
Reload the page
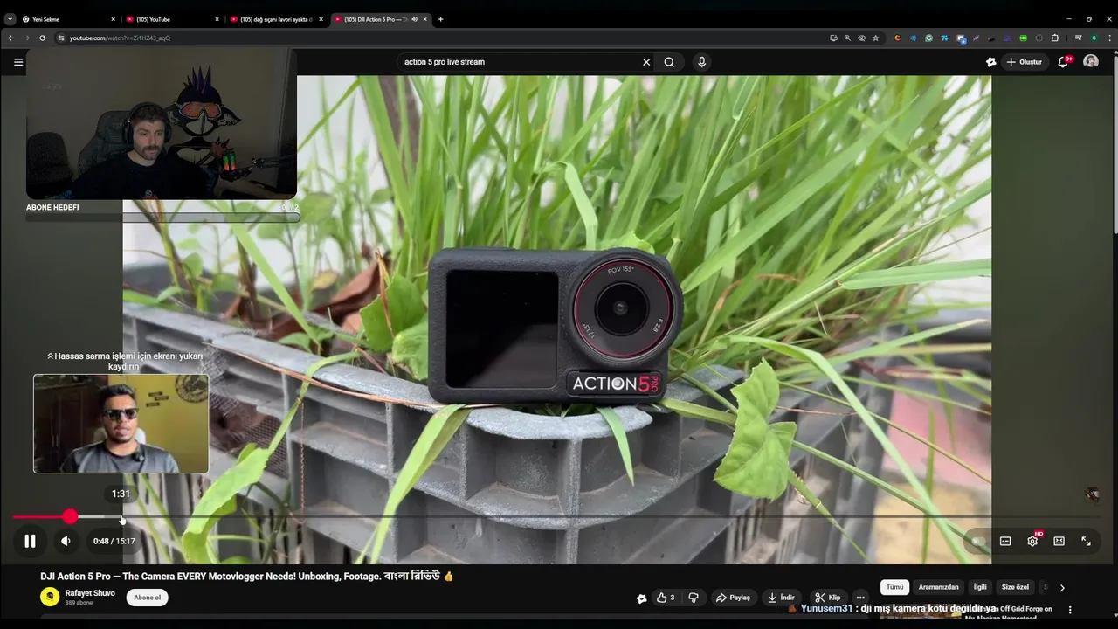tap(42, 38)
